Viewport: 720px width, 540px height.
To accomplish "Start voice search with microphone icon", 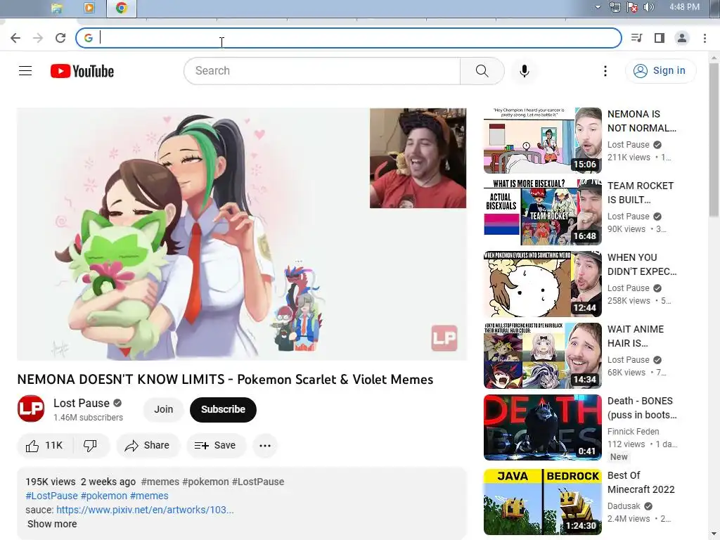I will tap(525, 71).
